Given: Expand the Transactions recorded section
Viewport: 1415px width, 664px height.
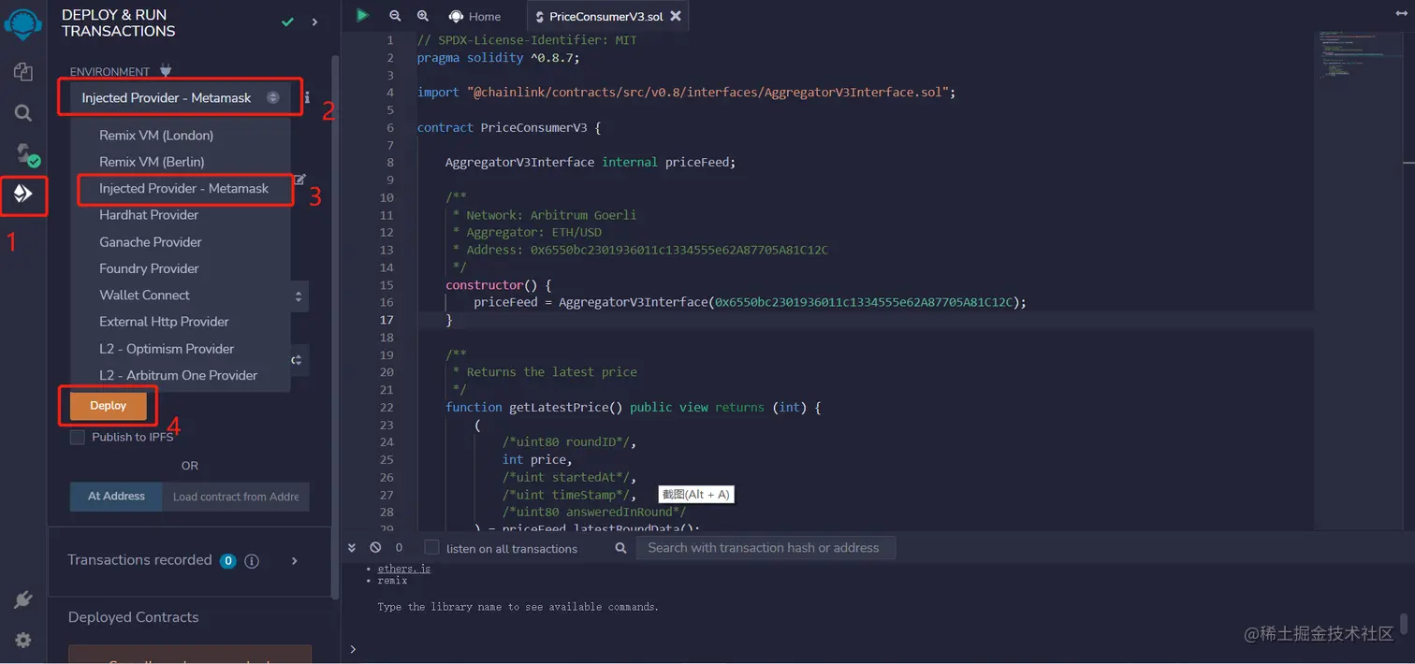Looking at the screenshot, I should [x=294, y=561].
